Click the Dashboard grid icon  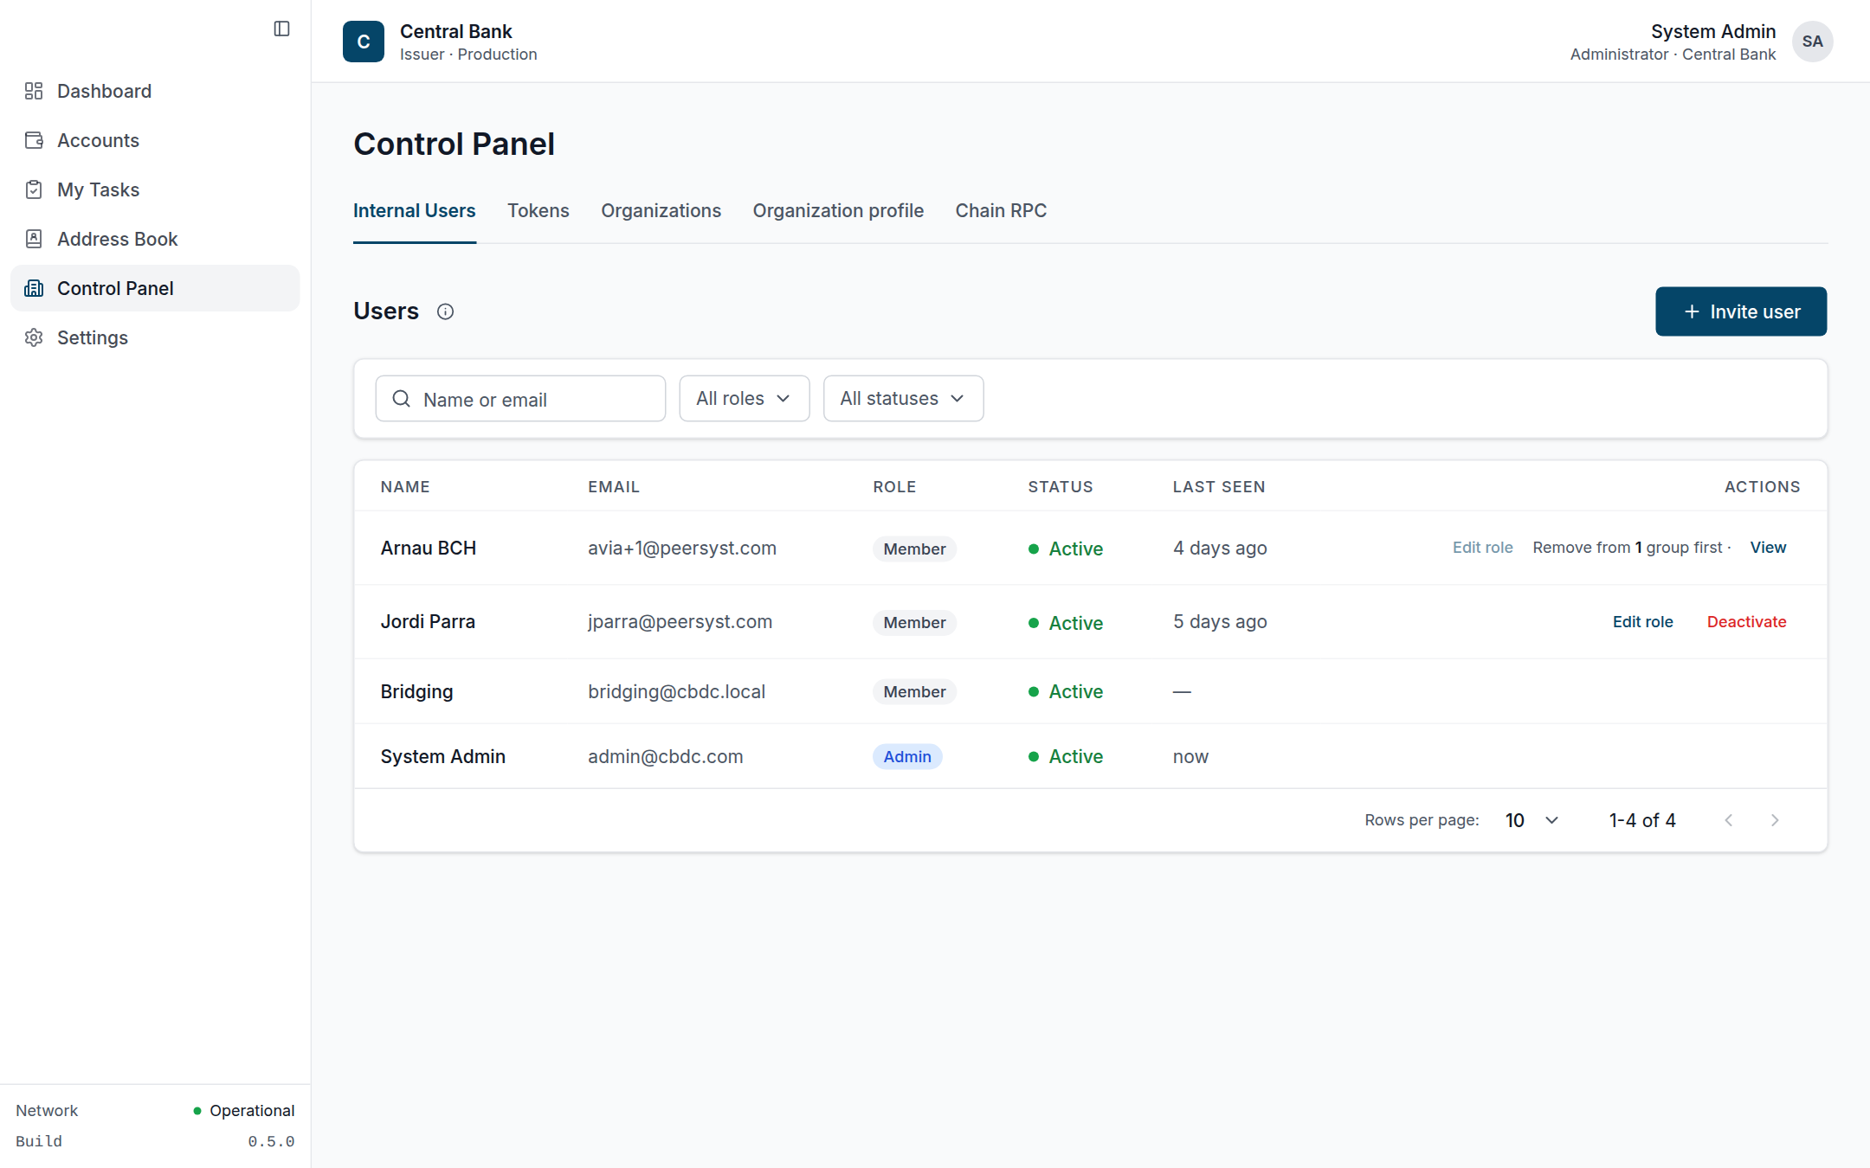point(34,91)
